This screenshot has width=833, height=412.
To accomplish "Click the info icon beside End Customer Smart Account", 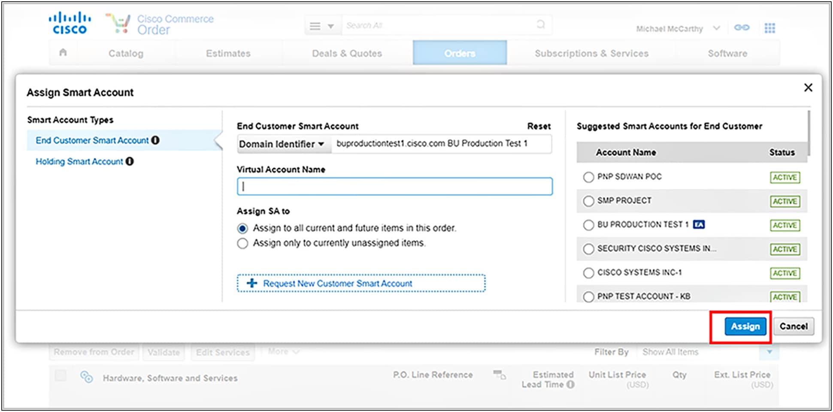I will tap(155, 140).
